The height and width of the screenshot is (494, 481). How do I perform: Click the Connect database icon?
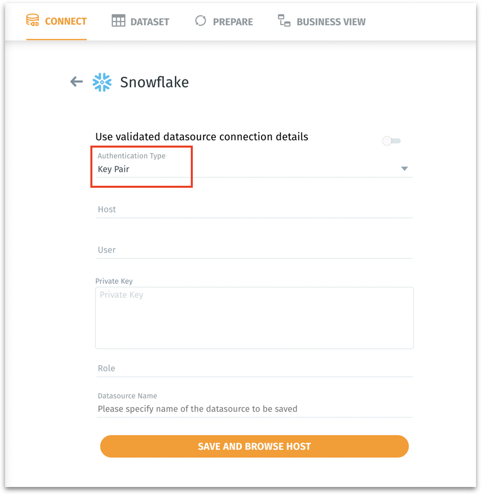coord(33,21)
